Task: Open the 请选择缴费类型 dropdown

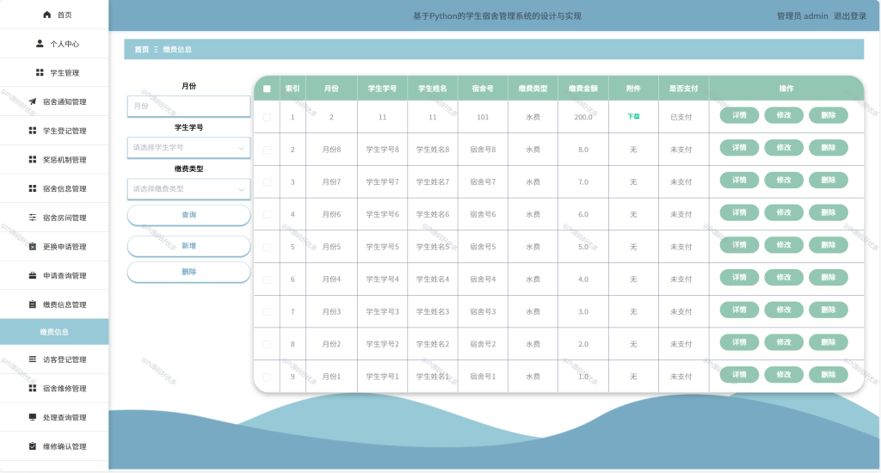Action: point(188,189)
